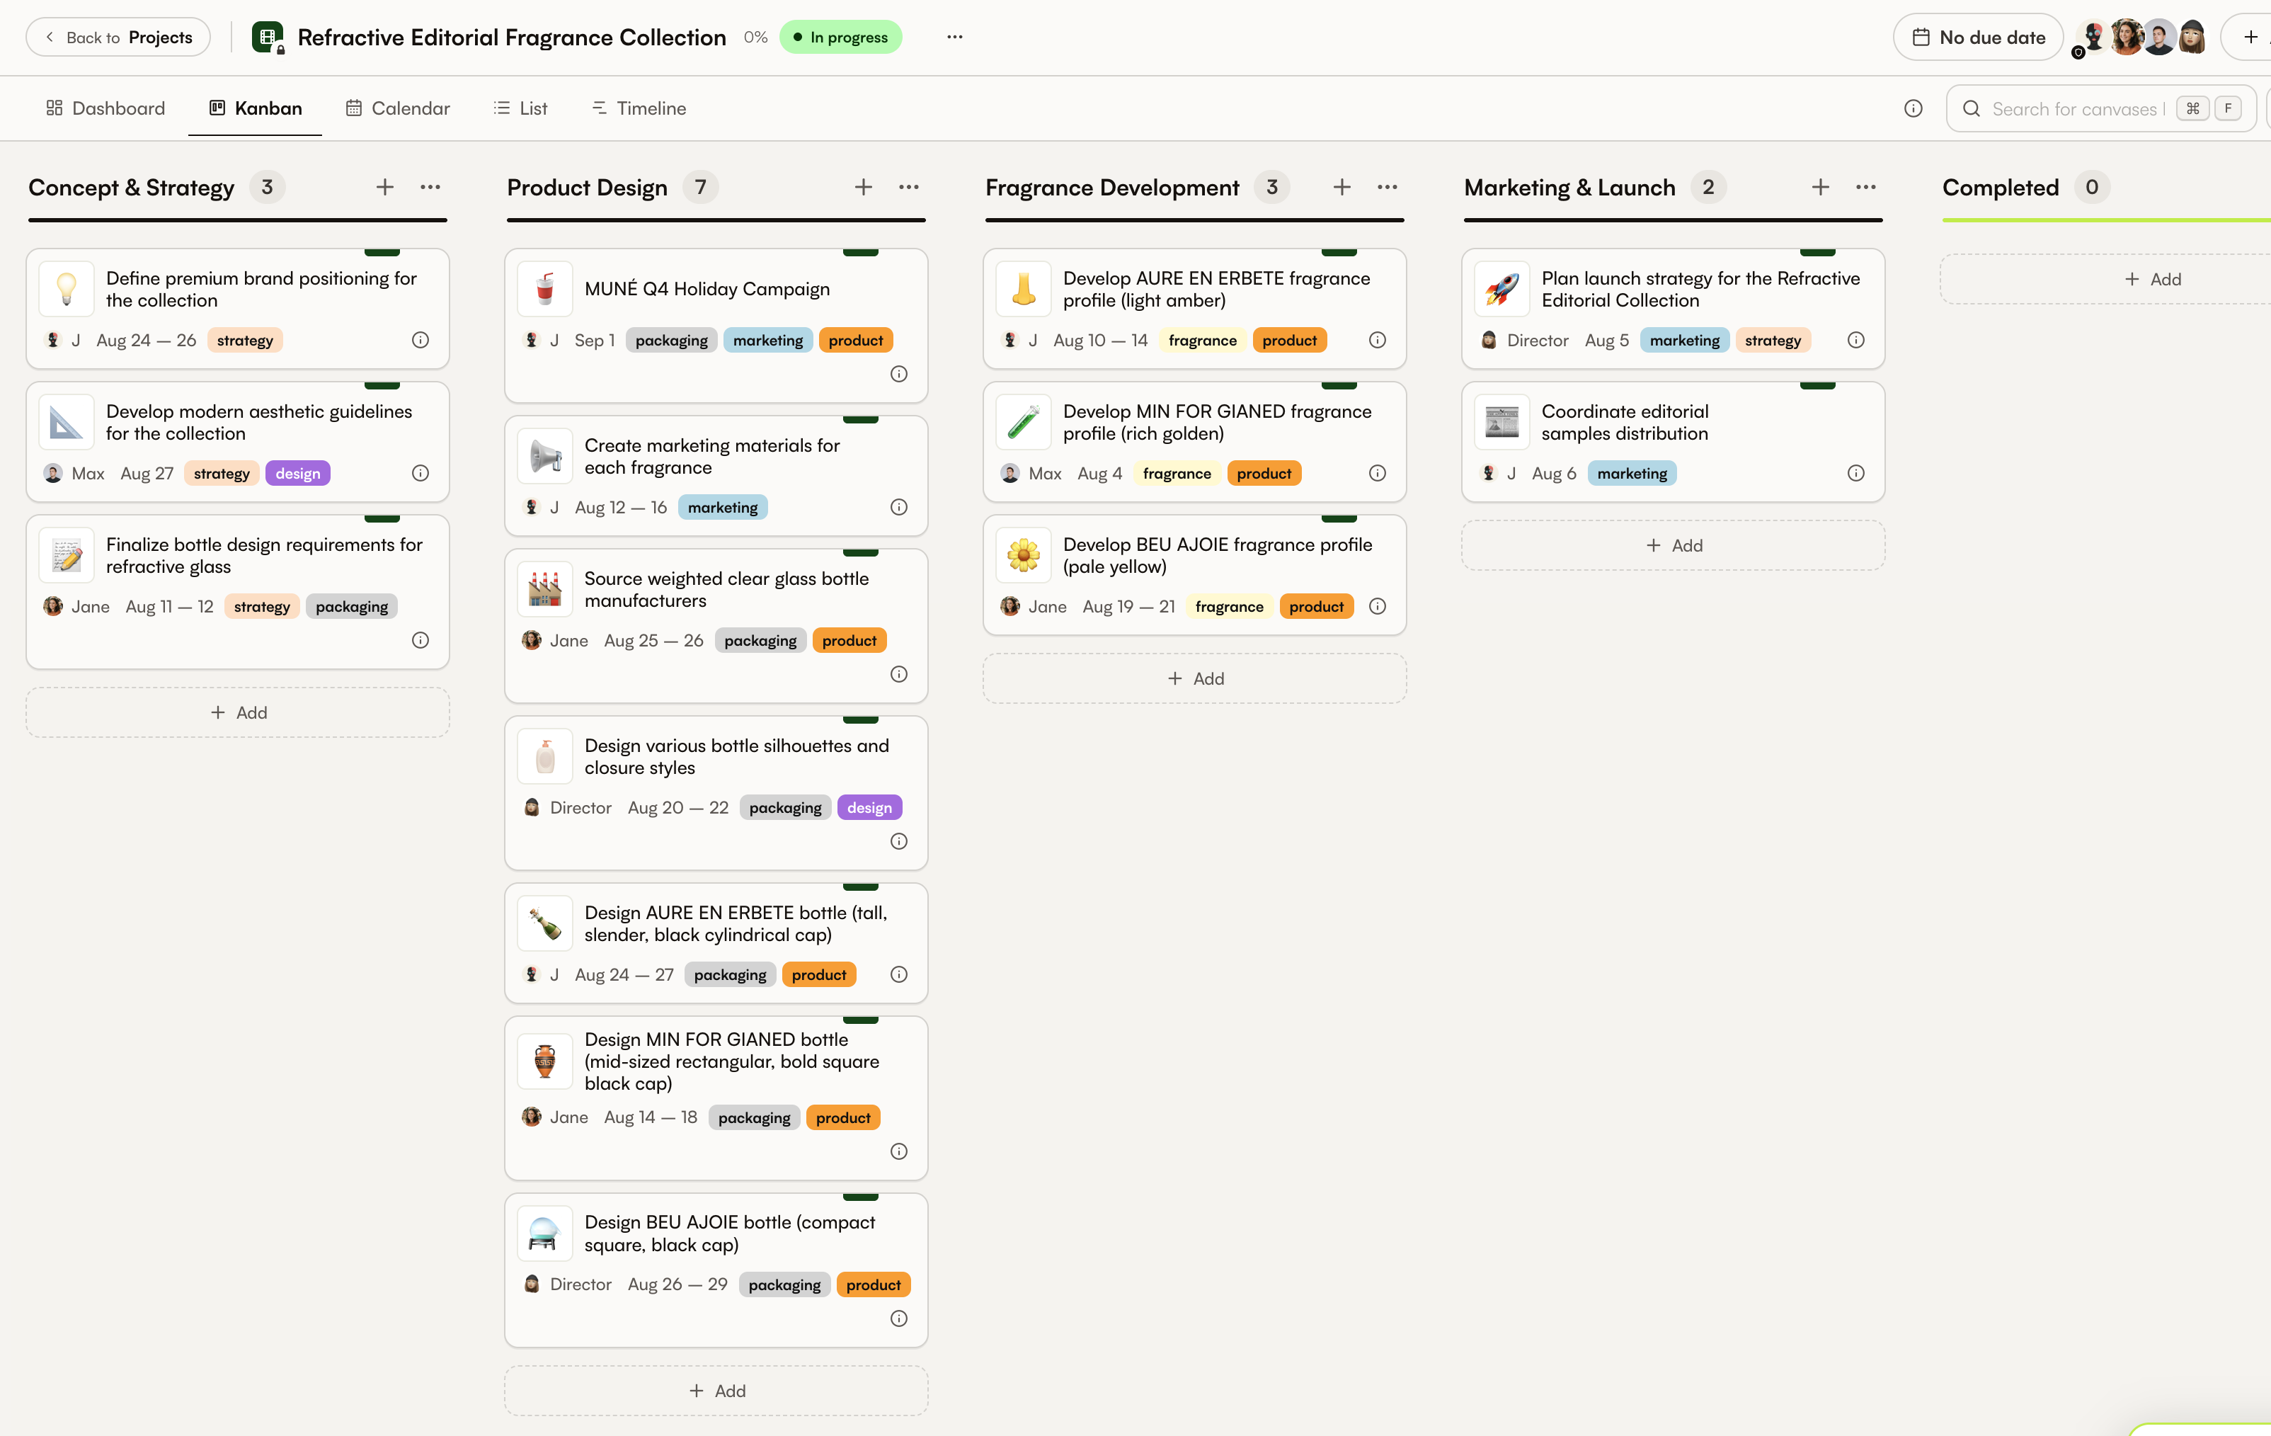Add a card via plus in Product Design header
This screenshot has height=1436, width=2271.
point(863,187)
